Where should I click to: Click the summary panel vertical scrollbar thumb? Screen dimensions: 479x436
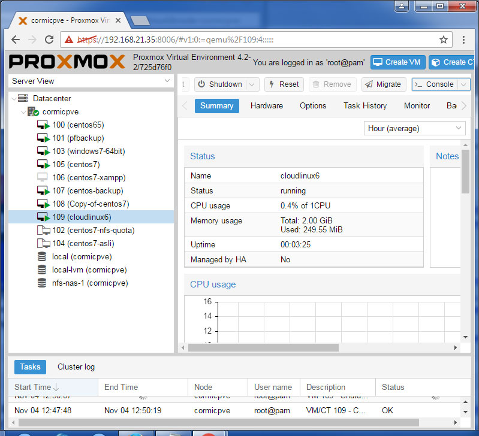click(465, 171)
